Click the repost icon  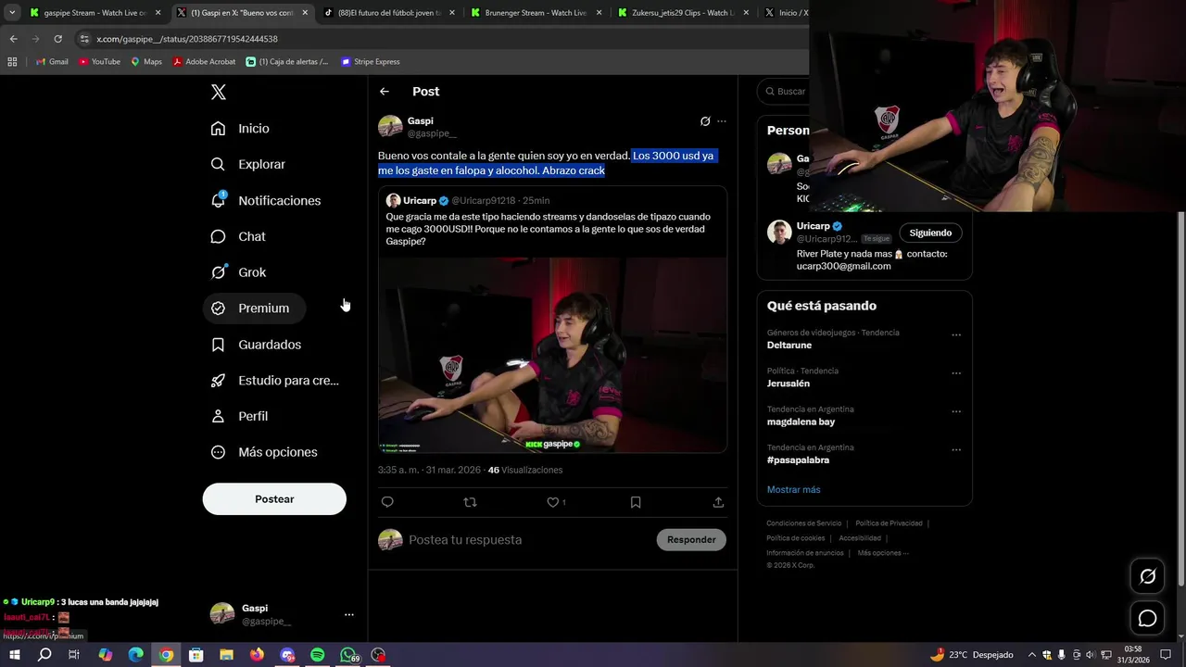pos(470,502)
